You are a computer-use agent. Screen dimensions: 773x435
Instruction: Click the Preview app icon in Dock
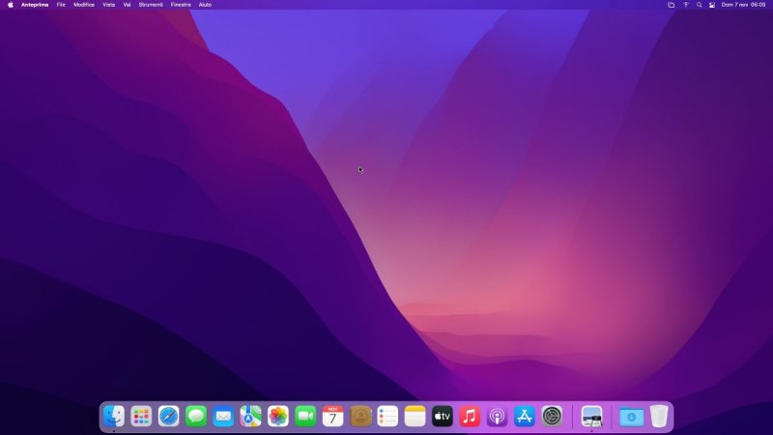(591, 417)
